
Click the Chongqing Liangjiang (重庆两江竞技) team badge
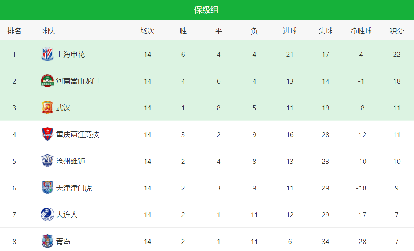tap(47, 134)
